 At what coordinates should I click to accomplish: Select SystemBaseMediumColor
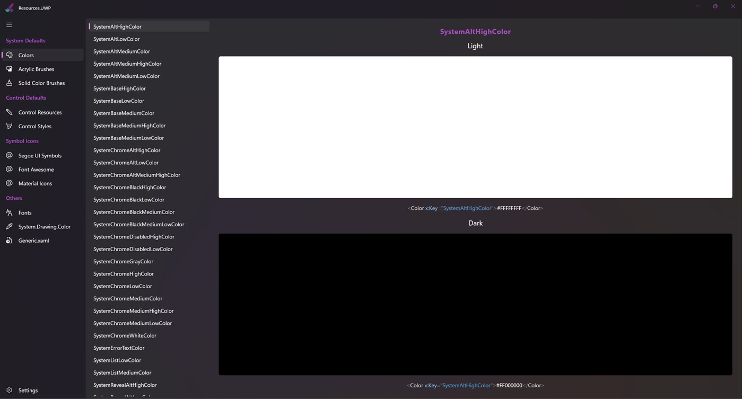click(x=149, y=113)
